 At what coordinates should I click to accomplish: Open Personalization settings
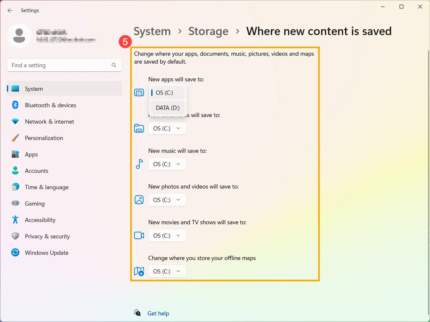tap(64, 138)
